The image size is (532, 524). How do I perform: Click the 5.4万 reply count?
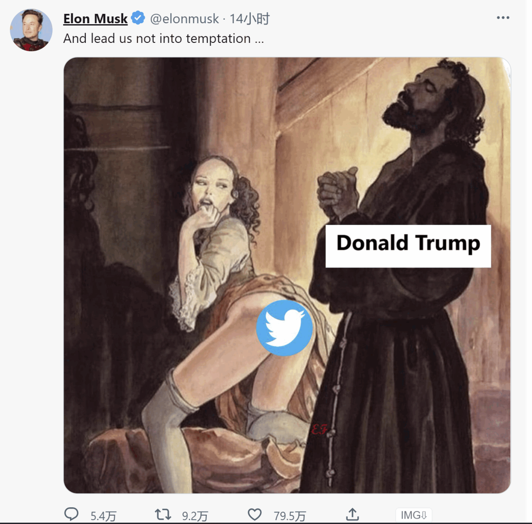tap(103, 516)
